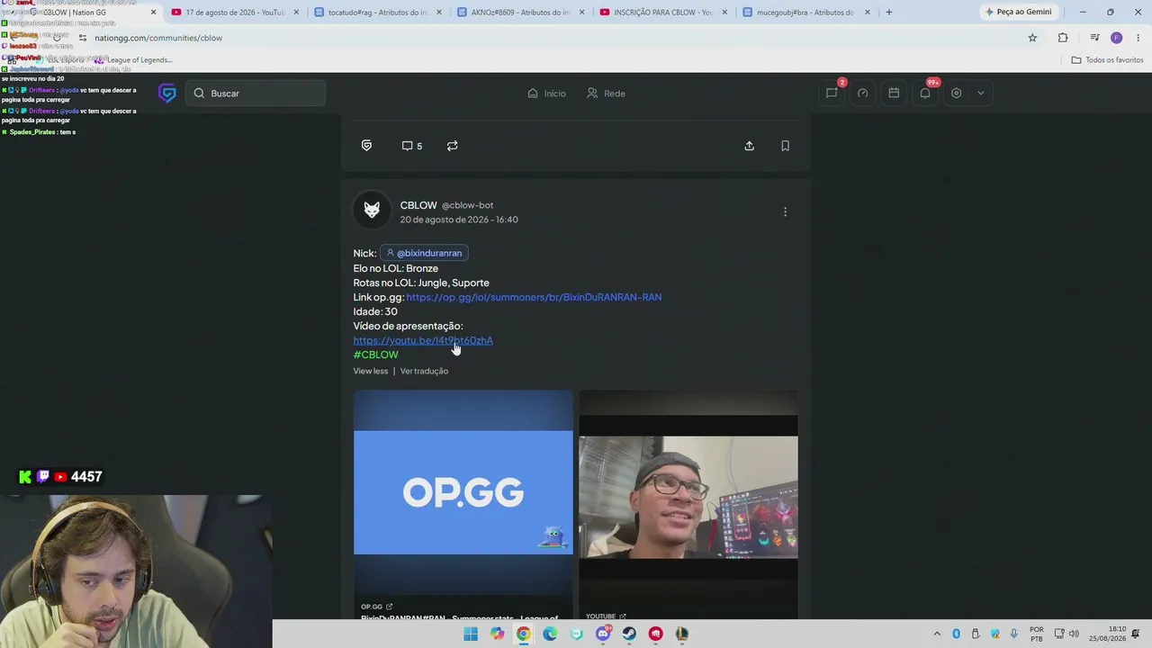
Task: Open the comments showing 5 replies
Action: pyautogui.click(x=411, y=146)
